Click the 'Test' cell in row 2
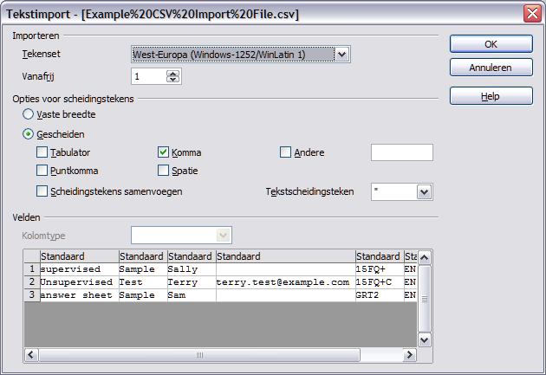546x375 pixels. (143, 282)
